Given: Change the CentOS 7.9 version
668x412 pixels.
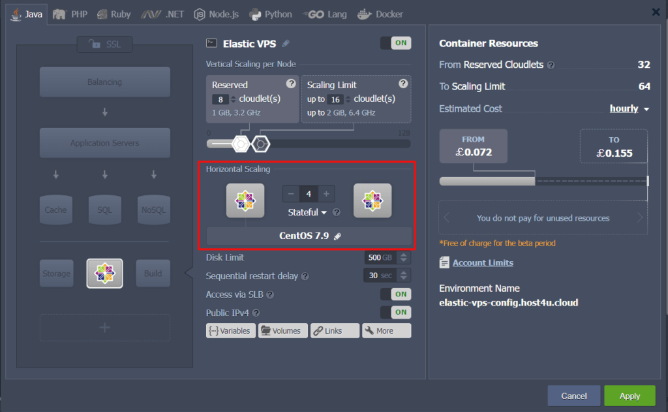Looking at the screenshot, I should click(x=337, y=236).
